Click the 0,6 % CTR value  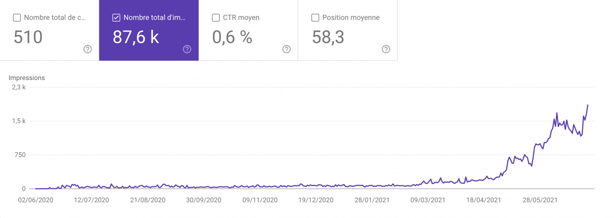[232, 37]
